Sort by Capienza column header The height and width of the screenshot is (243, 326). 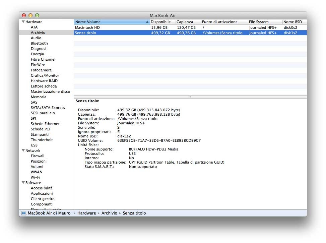(185, 22)
